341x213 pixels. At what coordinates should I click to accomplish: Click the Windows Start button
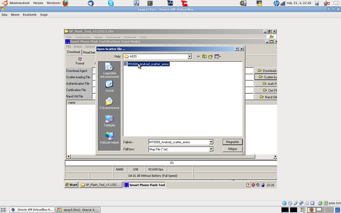point(71,185)
